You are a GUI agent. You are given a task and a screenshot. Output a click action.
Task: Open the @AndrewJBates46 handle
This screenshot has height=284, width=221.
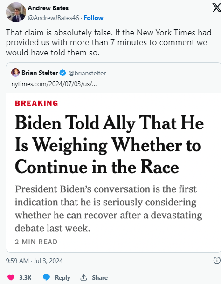[x=53, y=18]
